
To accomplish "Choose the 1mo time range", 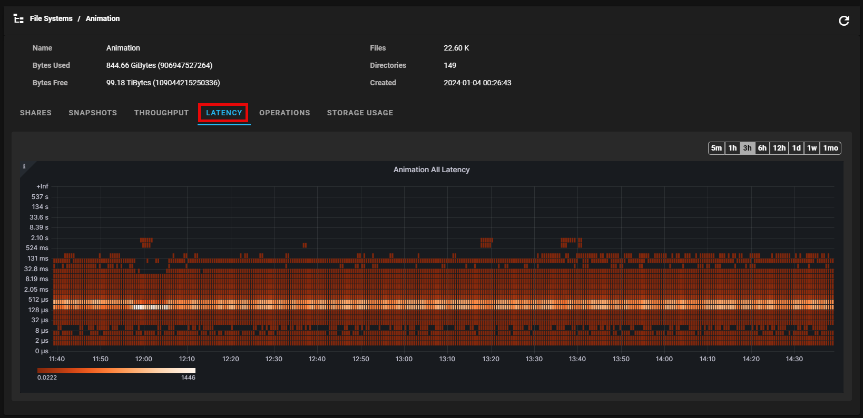I will [x=830, y=148].
